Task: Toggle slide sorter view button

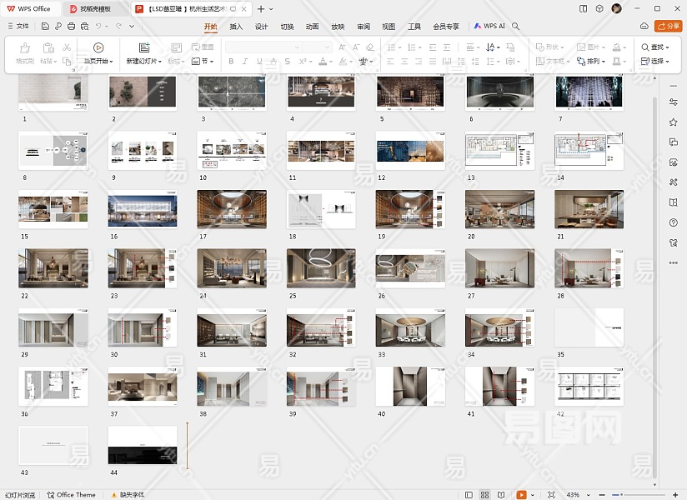Action: [486, 495]
